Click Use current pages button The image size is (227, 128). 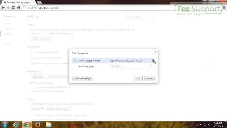[83, 78]
